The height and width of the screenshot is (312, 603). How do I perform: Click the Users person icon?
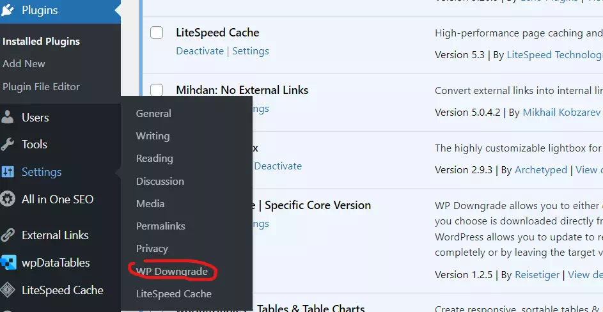click(7, 118)
